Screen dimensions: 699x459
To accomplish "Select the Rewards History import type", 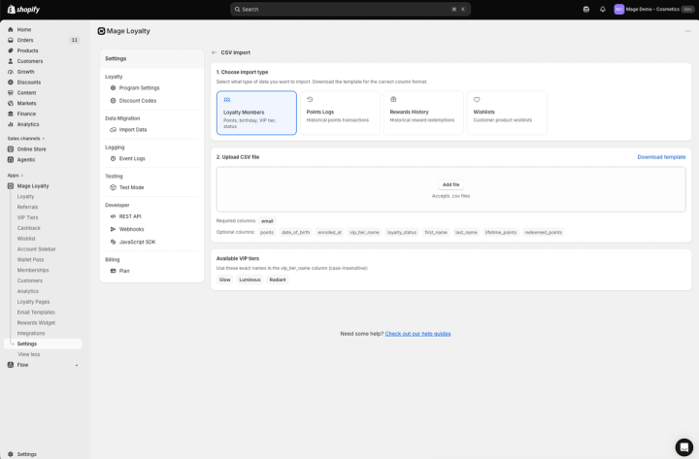I will tap(423, 113).
